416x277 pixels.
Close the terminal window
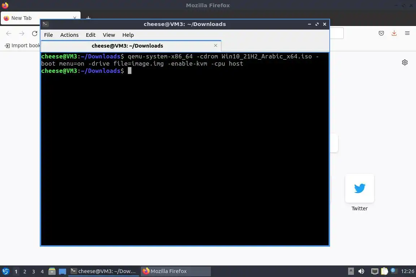325,24
